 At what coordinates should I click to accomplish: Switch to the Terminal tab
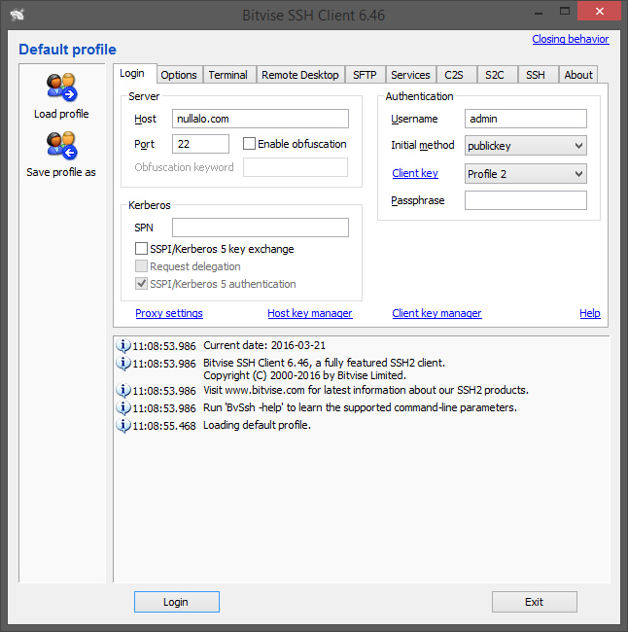[228, 75]
